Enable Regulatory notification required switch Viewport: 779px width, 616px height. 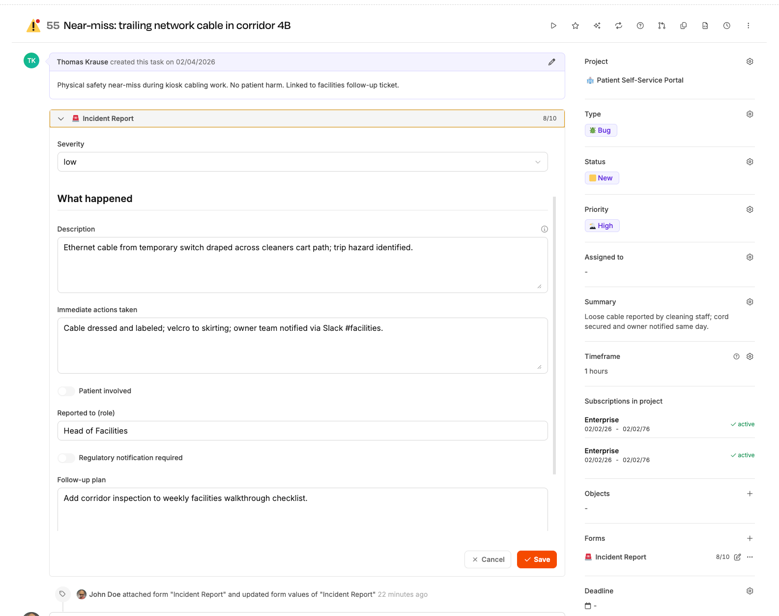[x=66, y=458]
